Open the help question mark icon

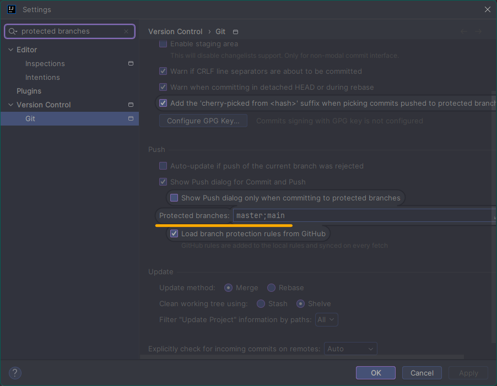(x=15, y=373)
